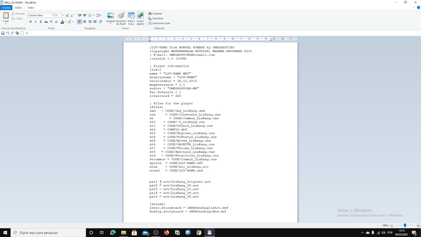Shrink font size with shrink font icon
Viewport: 421px width, 237px height.
pyautogui.click(x=72, y=15)
